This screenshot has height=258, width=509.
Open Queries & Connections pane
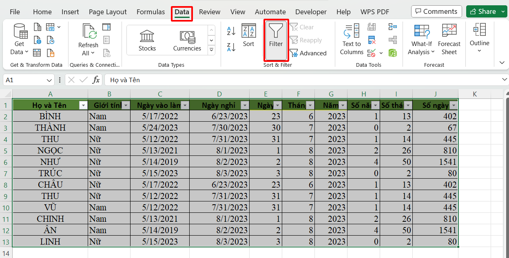tap(106, 27)
